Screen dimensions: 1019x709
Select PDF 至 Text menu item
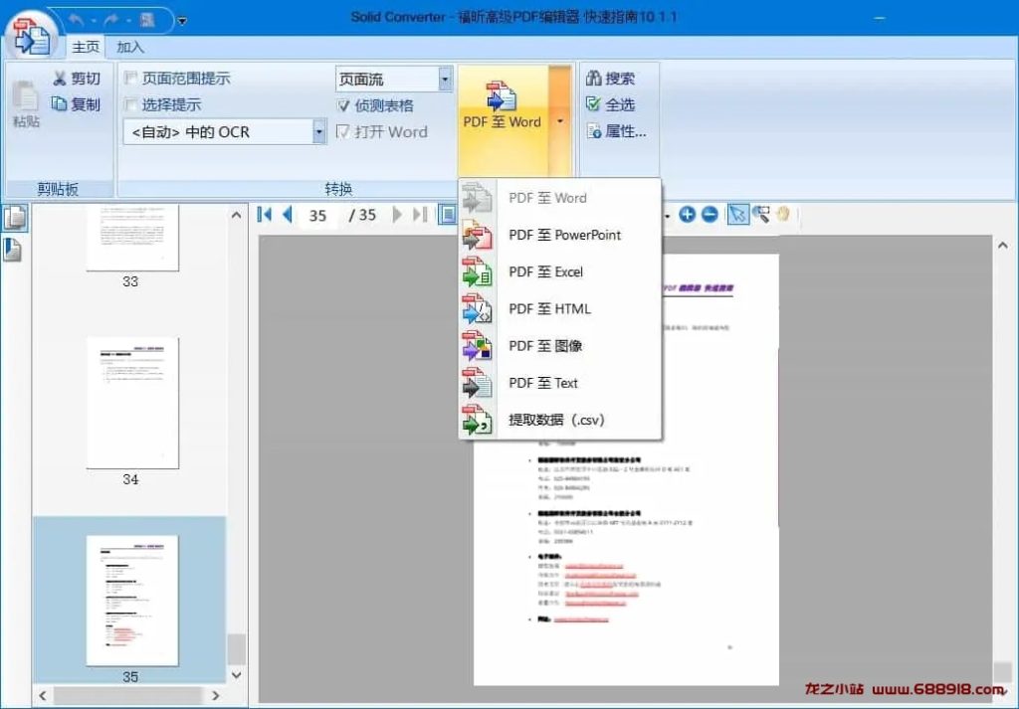[x=560, y=383]
